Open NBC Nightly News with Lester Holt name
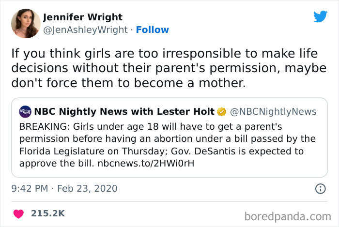The image size is (339, 227). [124, 112]
